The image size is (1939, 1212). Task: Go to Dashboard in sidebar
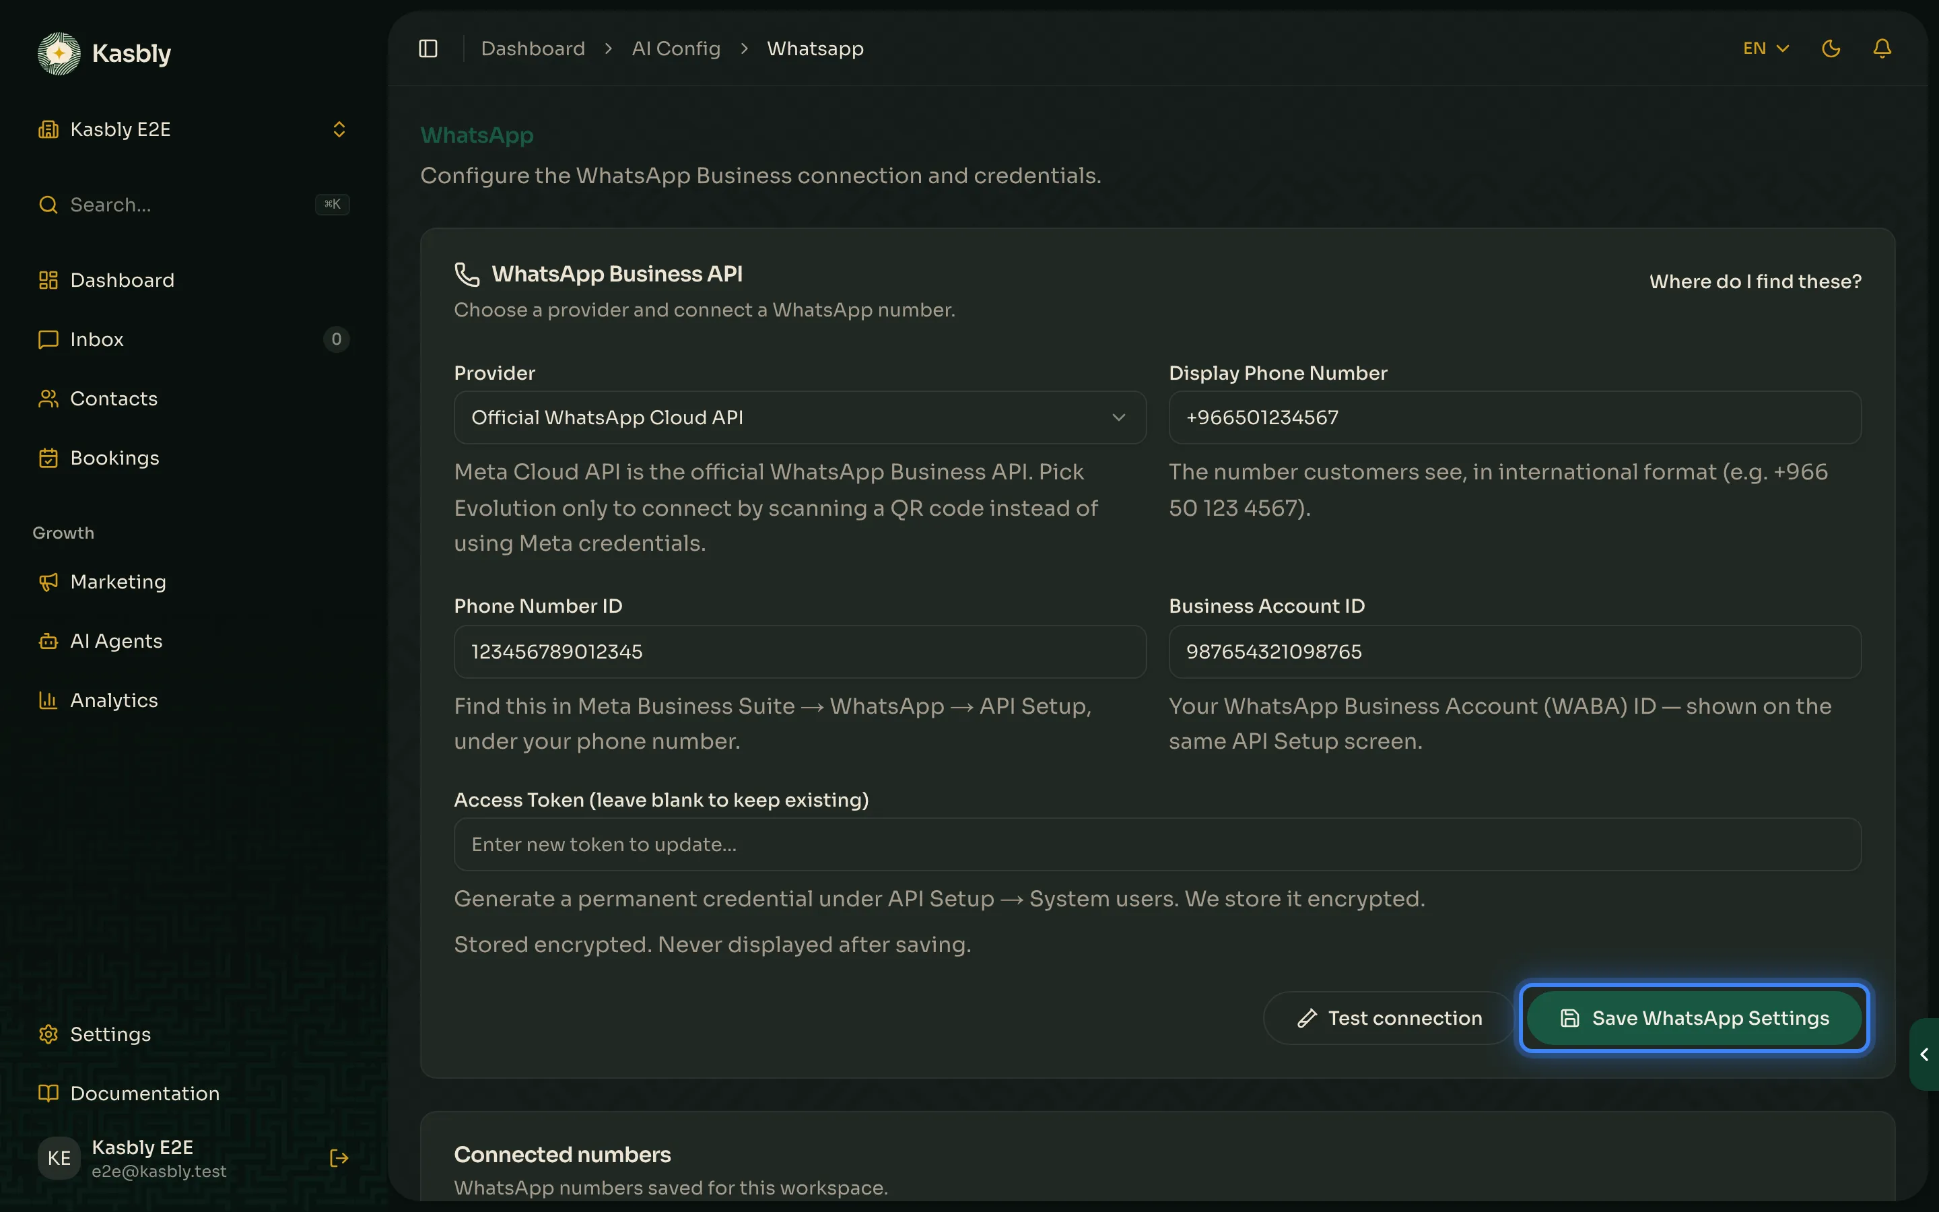[x=193, y=279]
